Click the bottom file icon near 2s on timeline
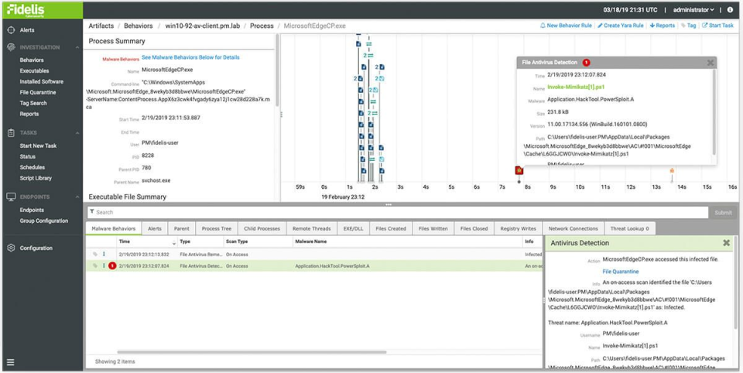Viewport: 743px width, 373px height. point(382,170)
